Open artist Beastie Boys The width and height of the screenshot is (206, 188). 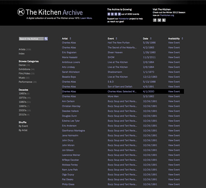69,77
